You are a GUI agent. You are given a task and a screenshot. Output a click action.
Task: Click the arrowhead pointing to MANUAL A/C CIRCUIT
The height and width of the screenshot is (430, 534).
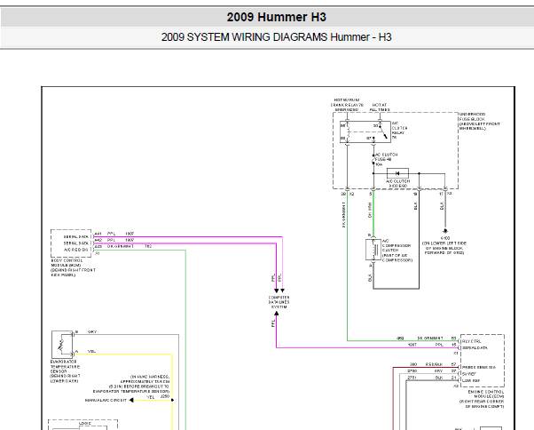click(131, 400)
